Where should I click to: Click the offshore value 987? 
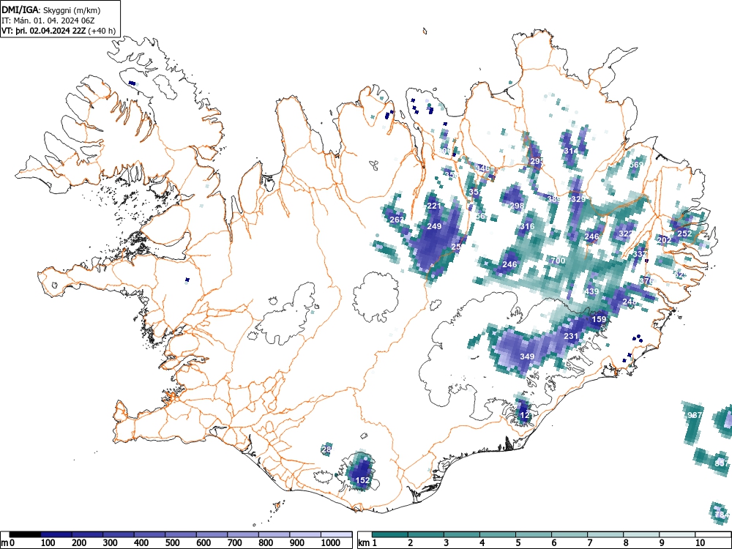click(x=695, y=415)
